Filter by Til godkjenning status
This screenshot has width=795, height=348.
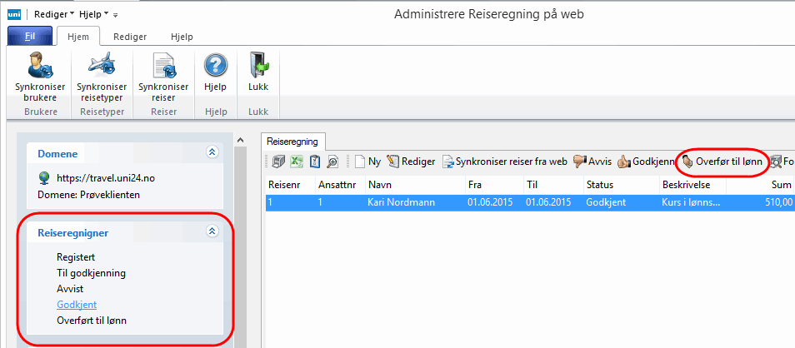pyautogui.click(x=91, y=272)
